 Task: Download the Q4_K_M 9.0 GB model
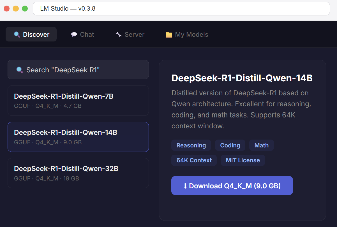[x=232, y=186]
